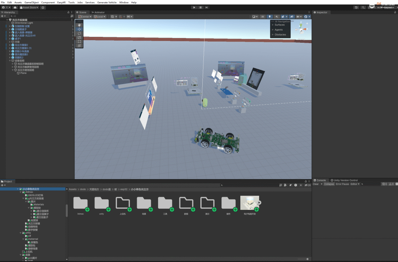Click the Step frame button
This screenshot has height=262, width=398.
207,7
